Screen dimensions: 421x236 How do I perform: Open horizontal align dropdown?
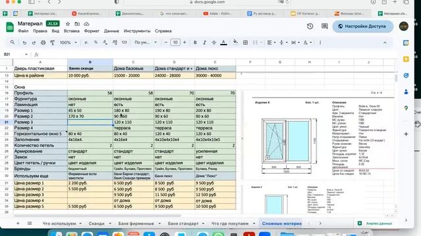[x=272, y=43]
